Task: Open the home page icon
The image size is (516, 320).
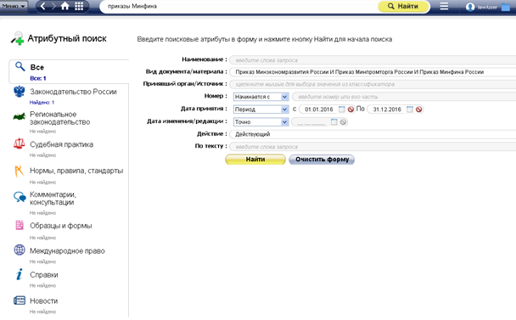Action: point(65,6)
